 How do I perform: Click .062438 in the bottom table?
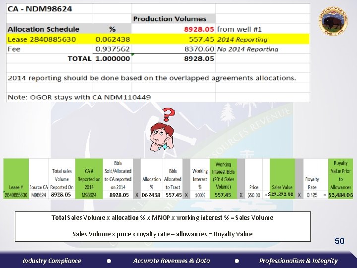click(x=151, y=195)
